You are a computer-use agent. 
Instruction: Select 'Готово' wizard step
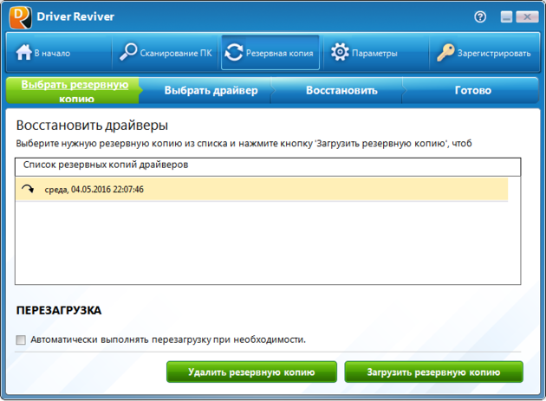(x=472, y=90)
